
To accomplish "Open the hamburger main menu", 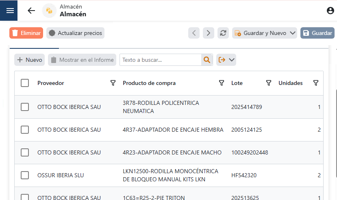I will 10,11.
